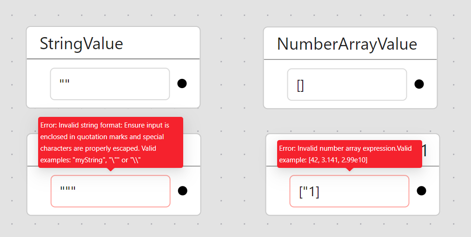Click the invalid string input showing """
The image size is (471, 237).
pos(111,191)
